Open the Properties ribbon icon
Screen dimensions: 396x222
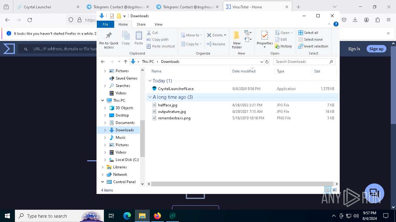click(265, 40)
